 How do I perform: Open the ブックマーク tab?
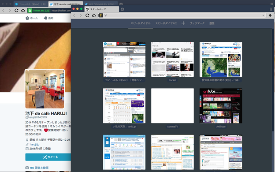coord(197,23)
